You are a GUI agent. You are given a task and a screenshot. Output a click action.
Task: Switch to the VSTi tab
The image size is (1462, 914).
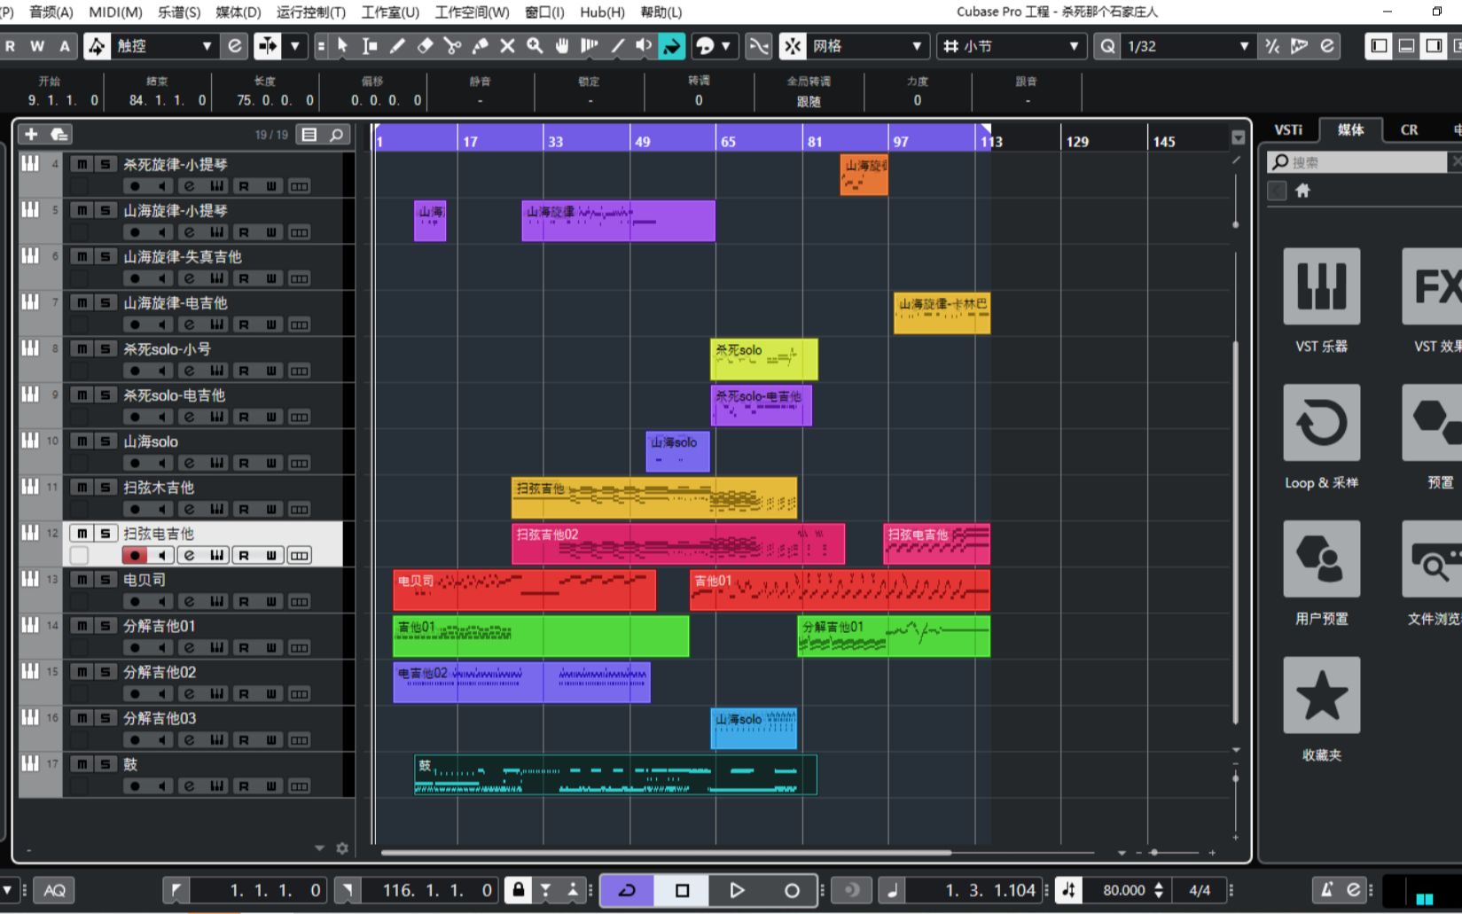point(1288,129)
